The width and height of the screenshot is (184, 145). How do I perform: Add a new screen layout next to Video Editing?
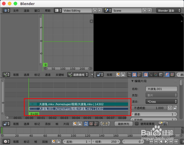pyautogui.click(x=95, y=10)
